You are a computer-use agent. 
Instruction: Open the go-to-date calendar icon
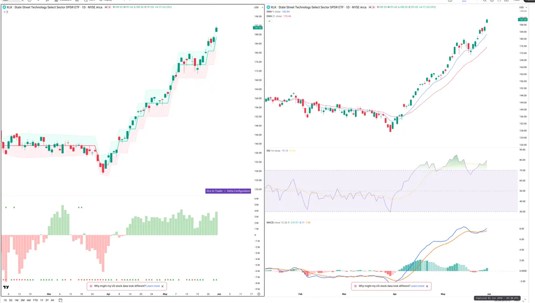60,300
